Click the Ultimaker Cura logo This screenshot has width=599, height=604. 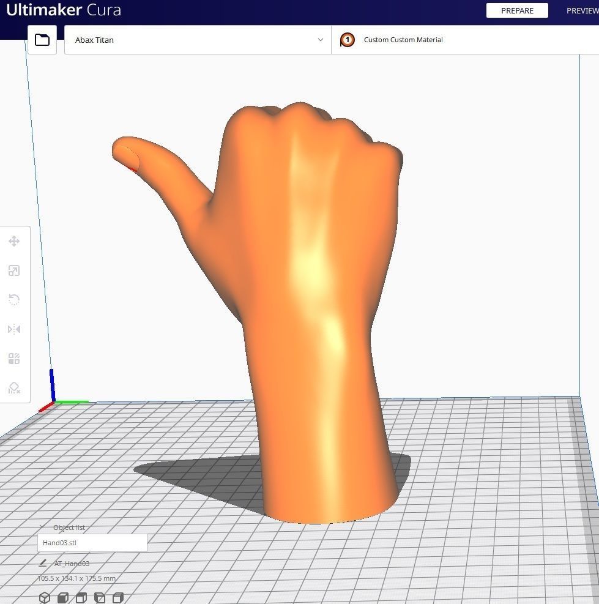(x=64, y=10)
